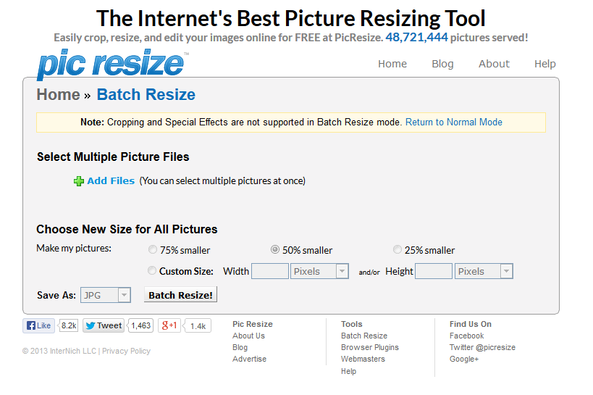This screenshot has height=395, width=593.
Task: Choose the Custom Size radio button
Action: click(x=151, y=271)
